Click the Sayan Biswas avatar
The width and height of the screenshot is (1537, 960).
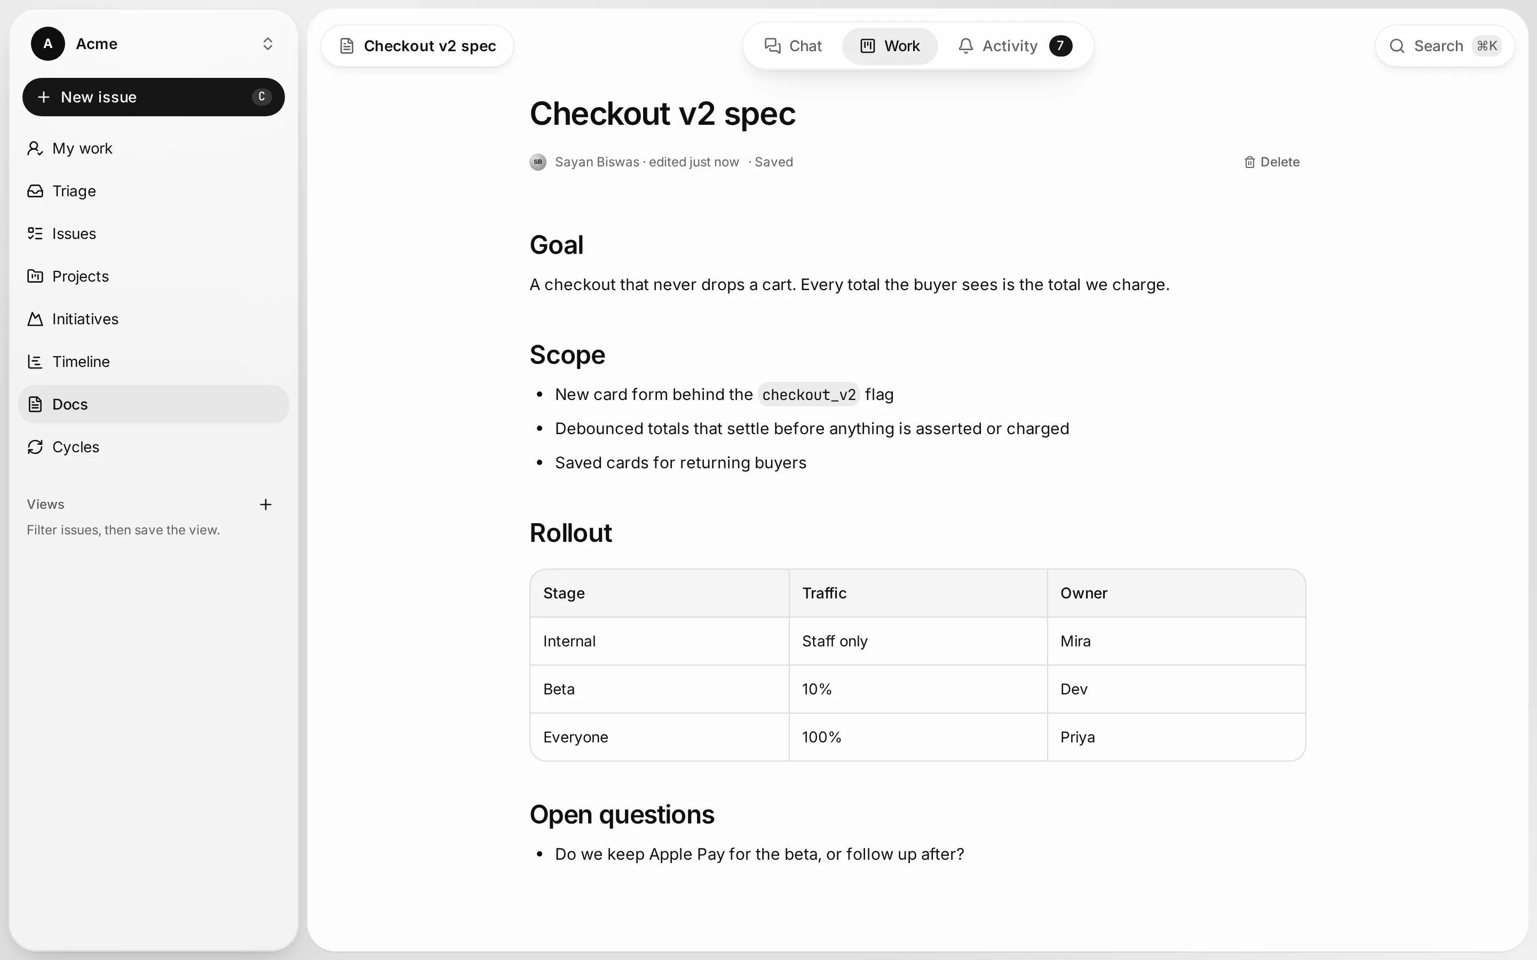[538, 162]
